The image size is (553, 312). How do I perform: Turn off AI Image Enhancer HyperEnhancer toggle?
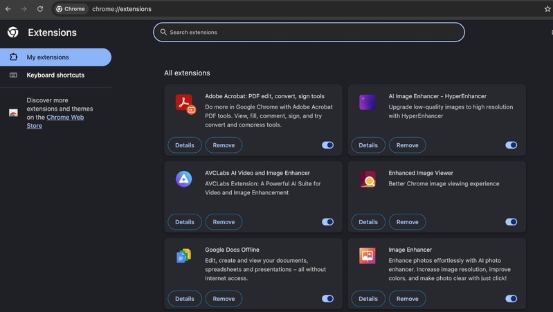[511, 145]
